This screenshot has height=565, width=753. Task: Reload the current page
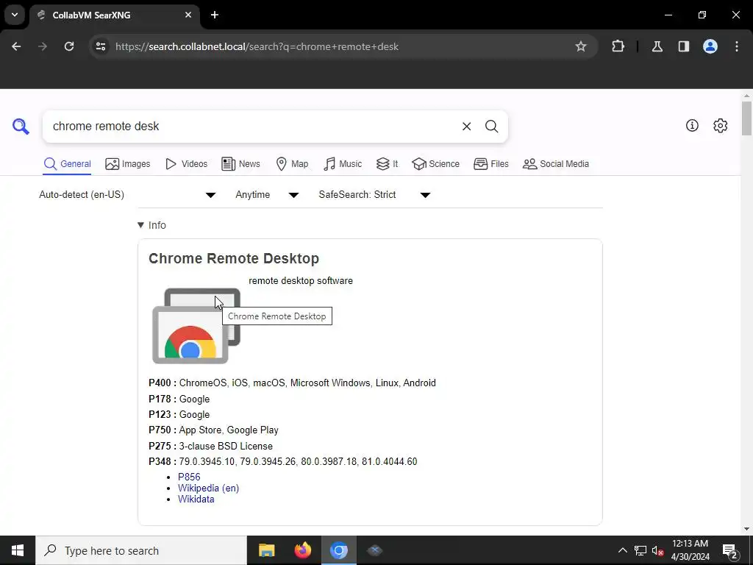(69, 46)
